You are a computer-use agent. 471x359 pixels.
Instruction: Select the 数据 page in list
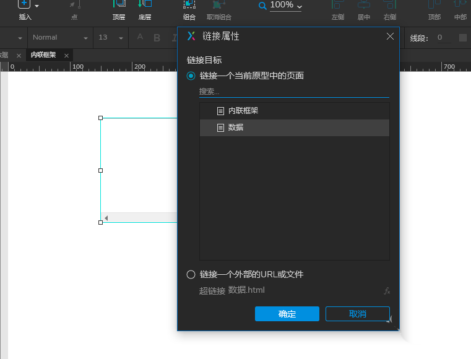(x=295, y=128)
